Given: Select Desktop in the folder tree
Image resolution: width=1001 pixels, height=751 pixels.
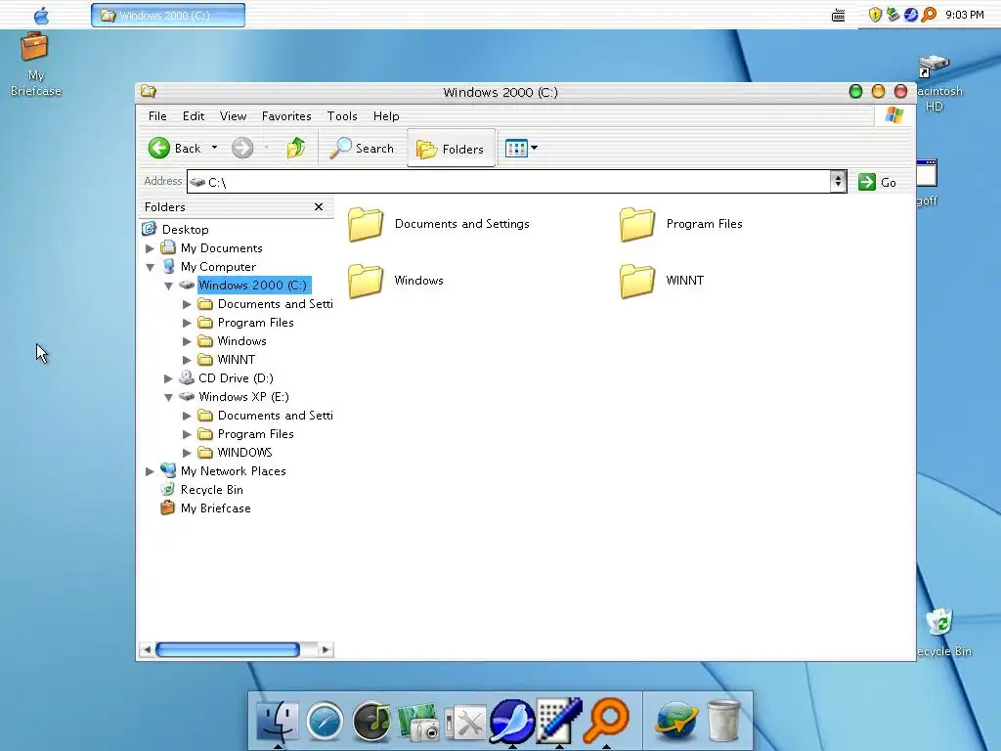Looking at the screenshot, I should (185, 229).
